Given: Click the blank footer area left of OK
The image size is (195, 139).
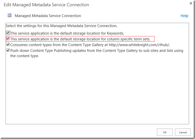Looking at the screenshot, I should click(x=79, y=132).
